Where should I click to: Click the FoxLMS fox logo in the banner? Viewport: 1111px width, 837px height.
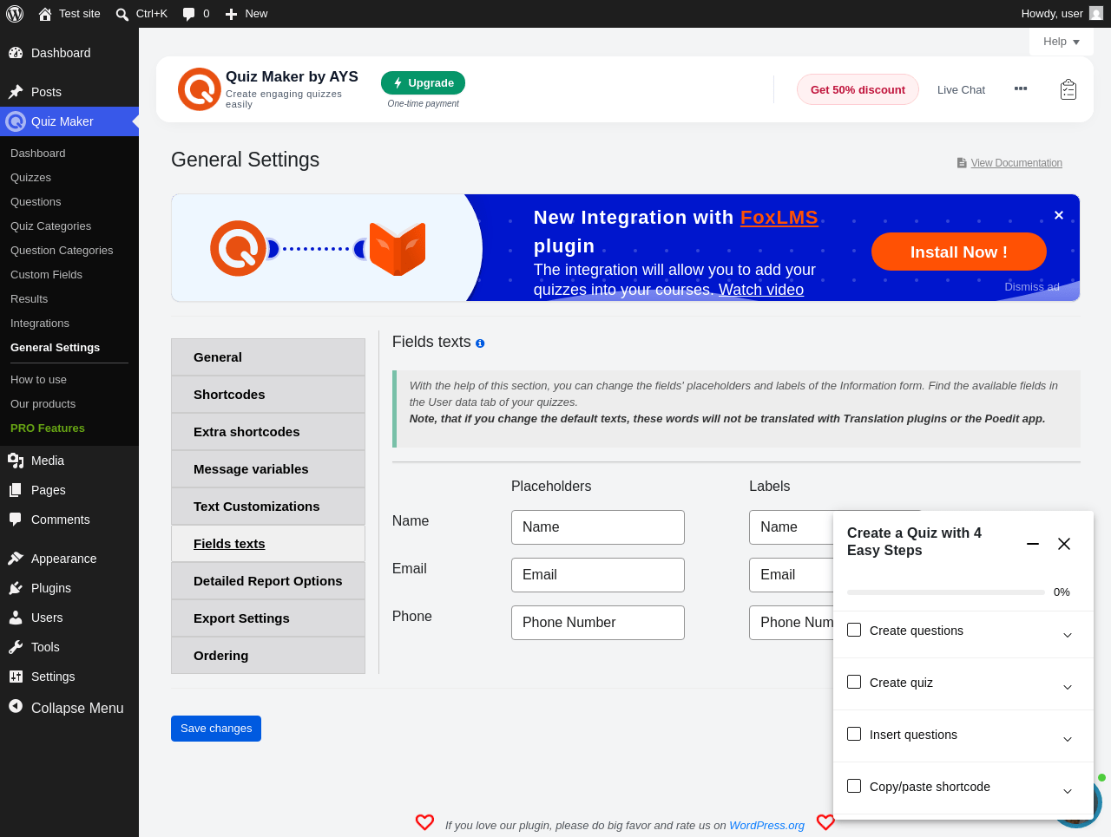point(398,248)
